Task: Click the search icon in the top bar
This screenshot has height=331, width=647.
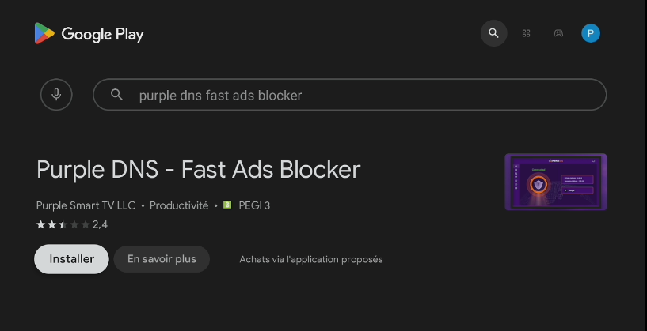Action: 493,33
